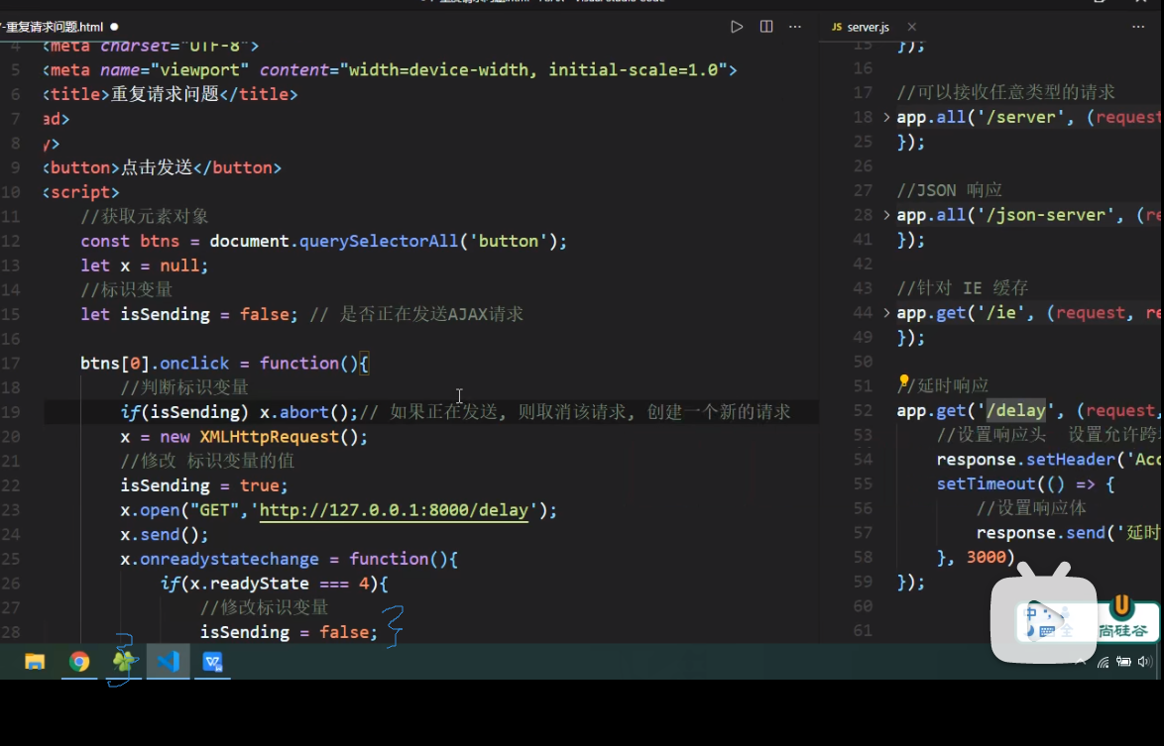Open Google Chrome from the taskbar

click(79, 662)
